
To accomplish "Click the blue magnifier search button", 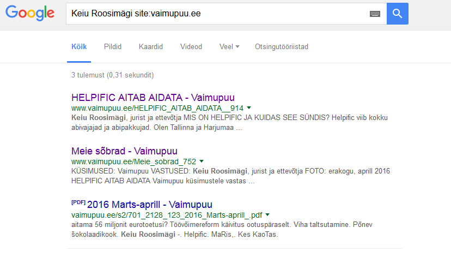I will coord(397,14).
